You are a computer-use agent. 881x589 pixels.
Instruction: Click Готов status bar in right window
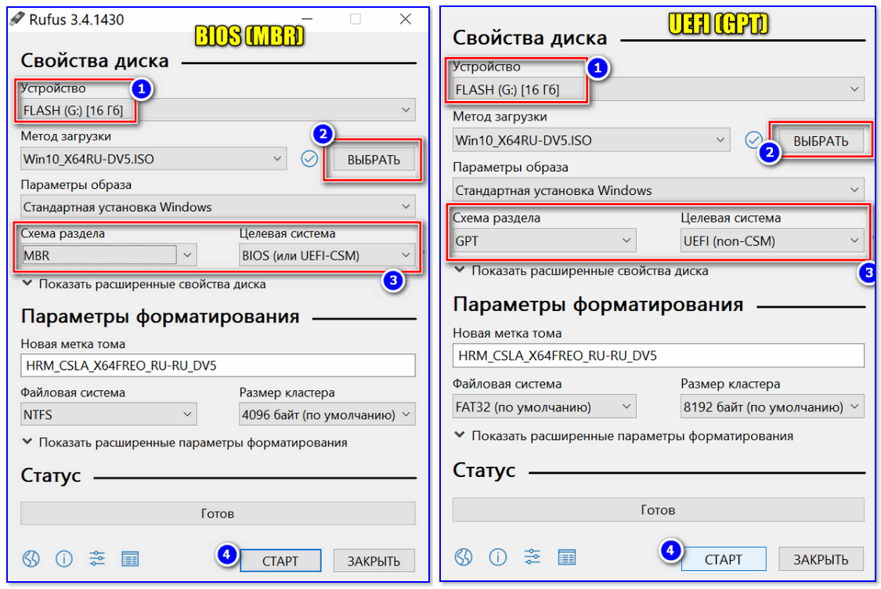click(x=659, y=509)
